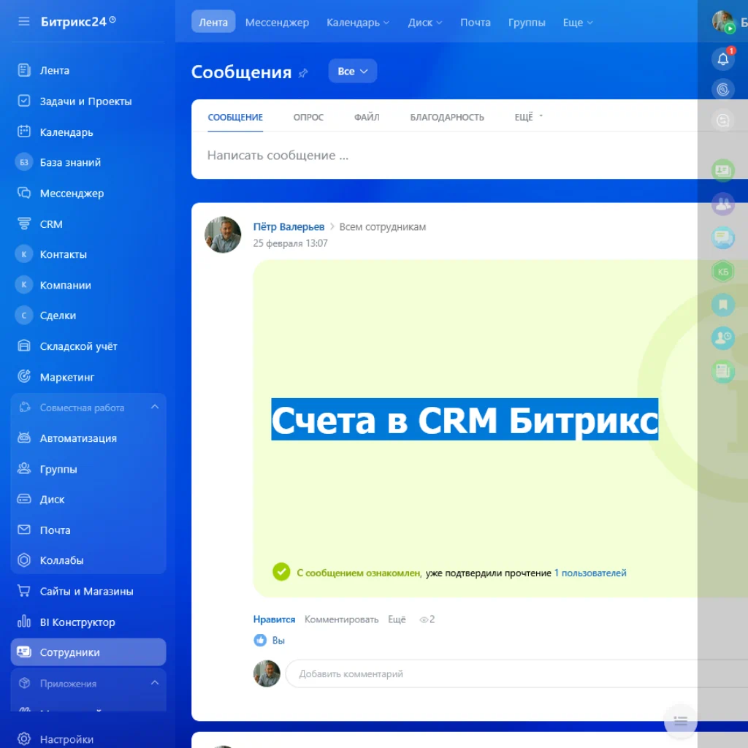748x748 pixels.
Task: Open База знаний from the sidebar
Action: click(x=68, y=162)
